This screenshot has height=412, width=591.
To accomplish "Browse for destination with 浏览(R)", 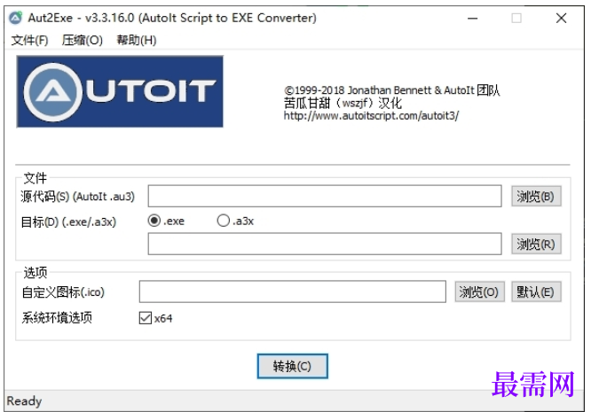I will pyautogui.click(x=536, y=245).
